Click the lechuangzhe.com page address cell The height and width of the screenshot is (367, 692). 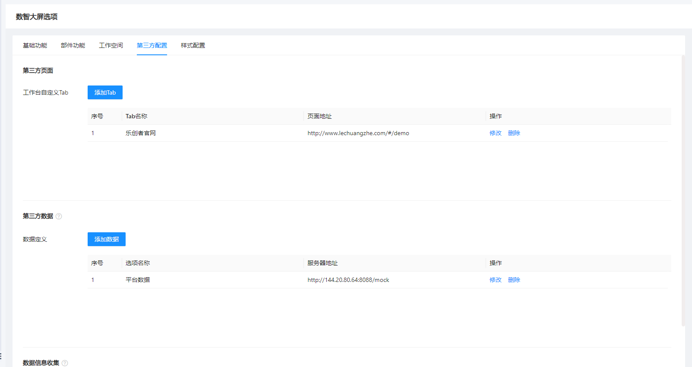tap(358, 133)
